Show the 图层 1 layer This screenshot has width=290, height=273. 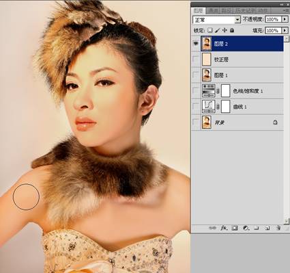[196, 75]
